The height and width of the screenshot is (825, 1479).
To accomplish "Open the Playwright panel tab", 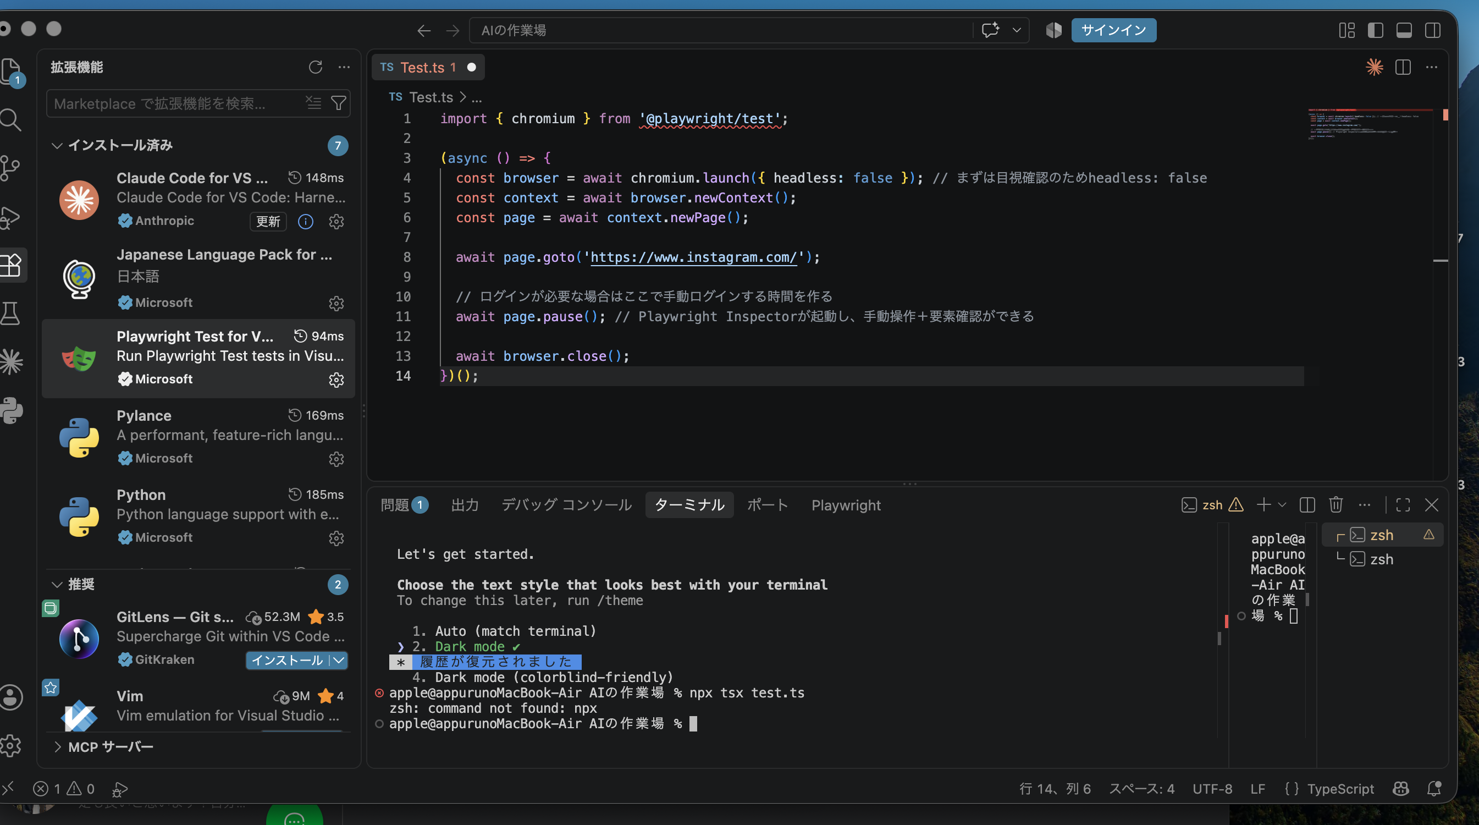I will (x=846, y=505).
